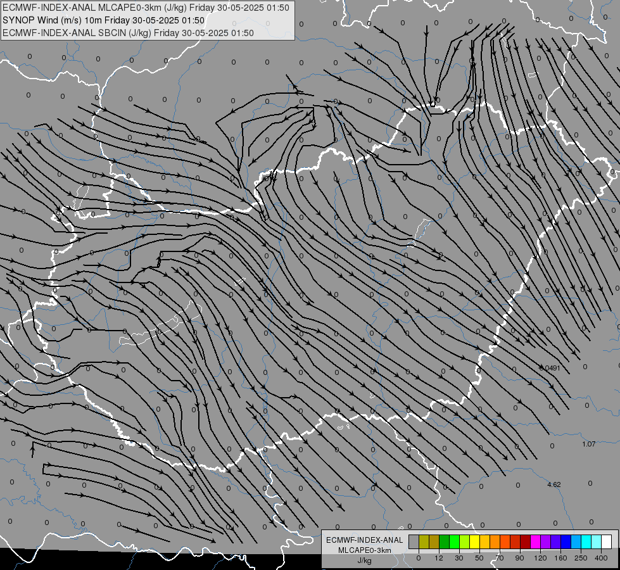The image size is (620, 570).
Task: Click the legend label 'MLCAPE0-3km'
Action: [x=365, y=550]
